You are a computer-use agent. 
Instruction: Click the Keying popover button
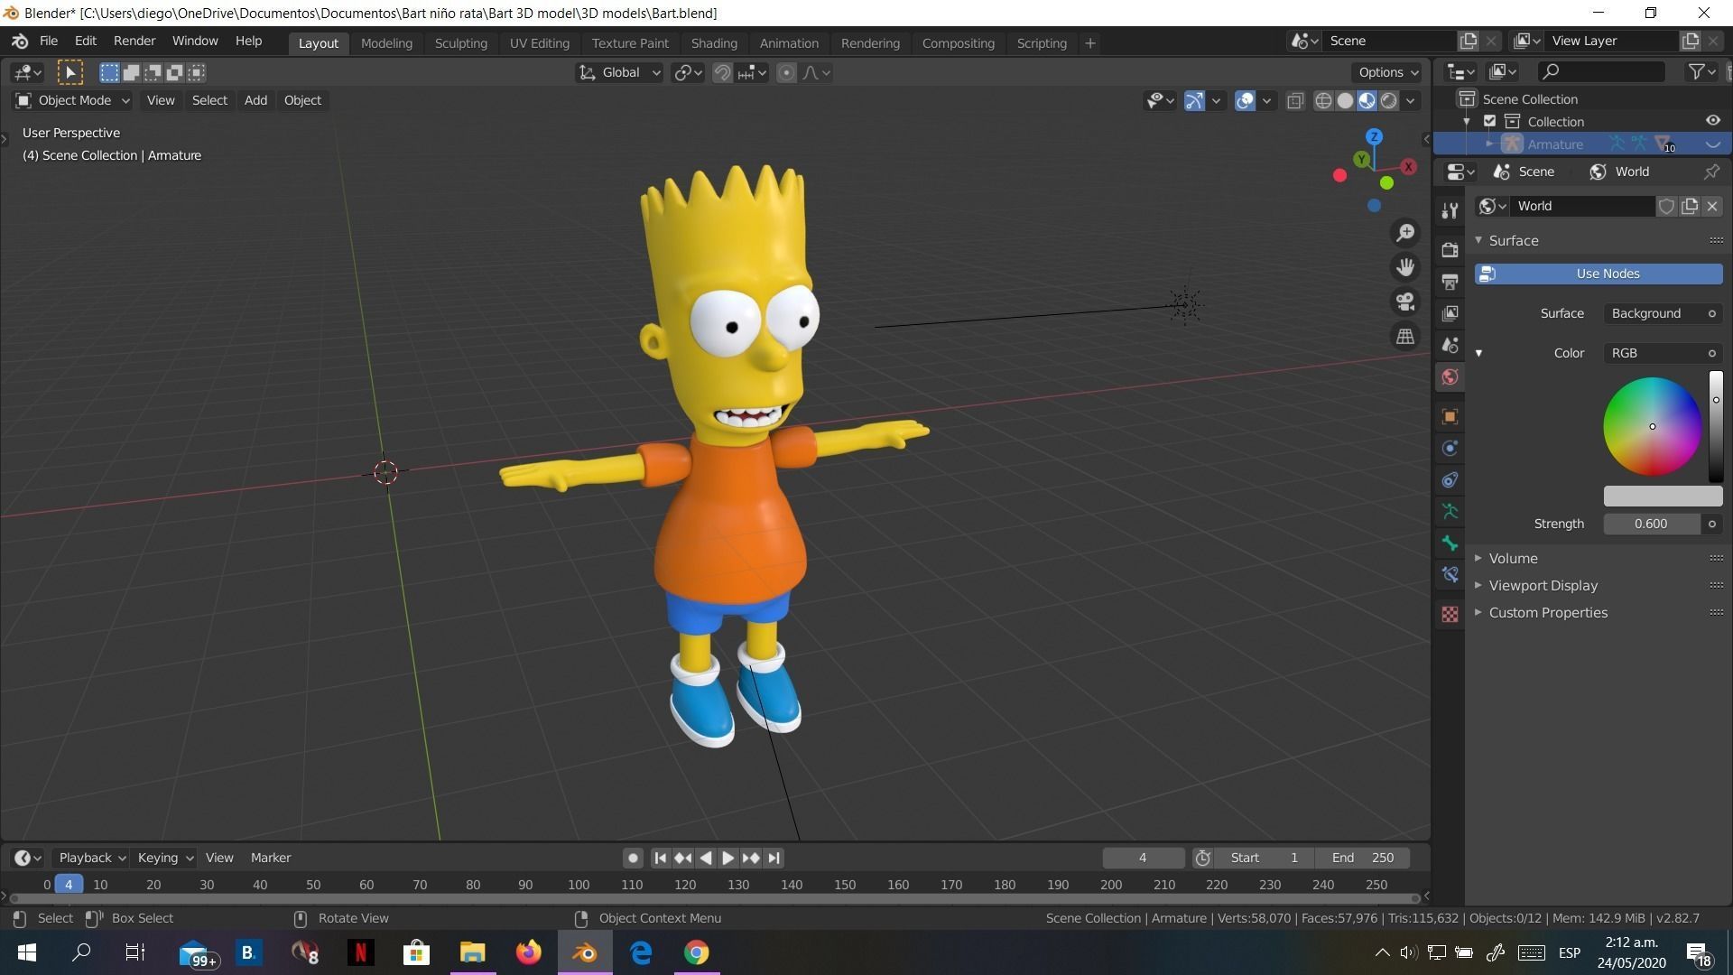[165, 858]
